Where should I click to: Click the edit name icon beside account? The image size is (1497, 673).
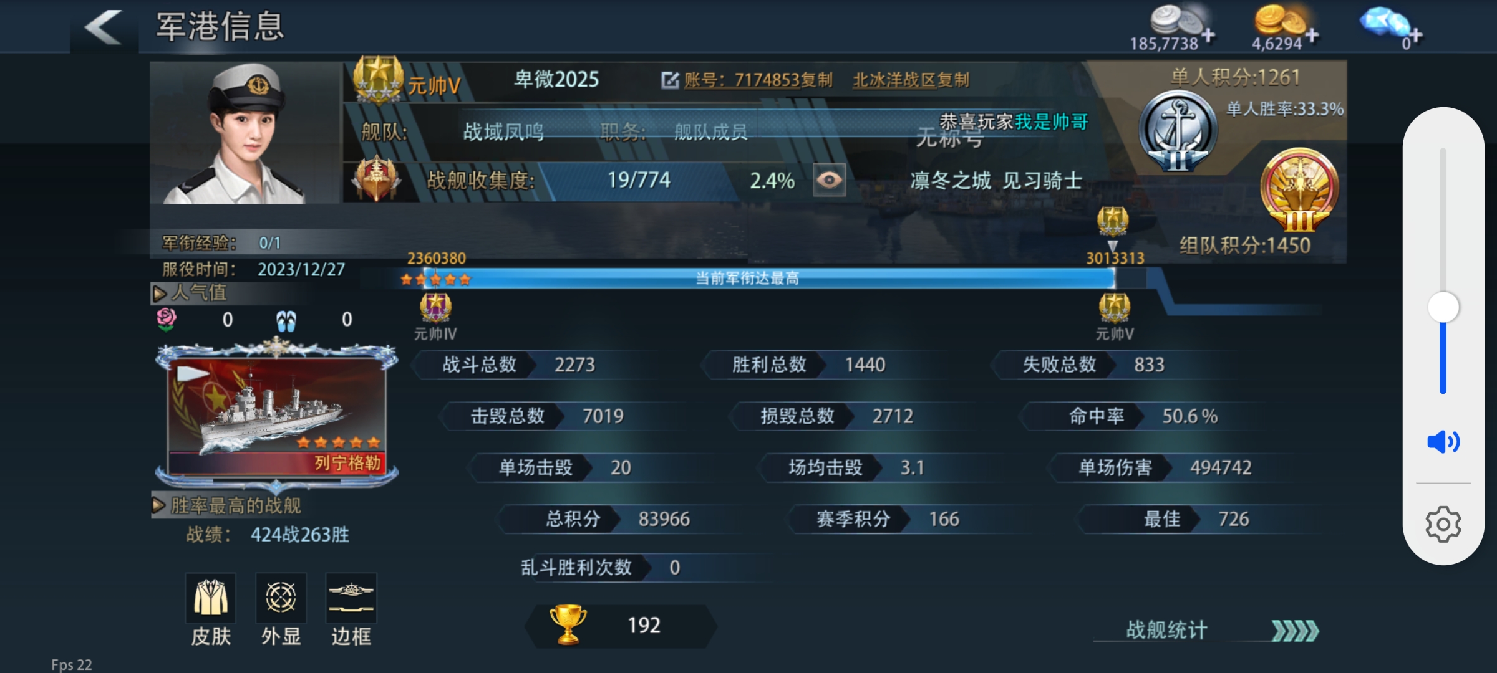click(x=670, y=80)
